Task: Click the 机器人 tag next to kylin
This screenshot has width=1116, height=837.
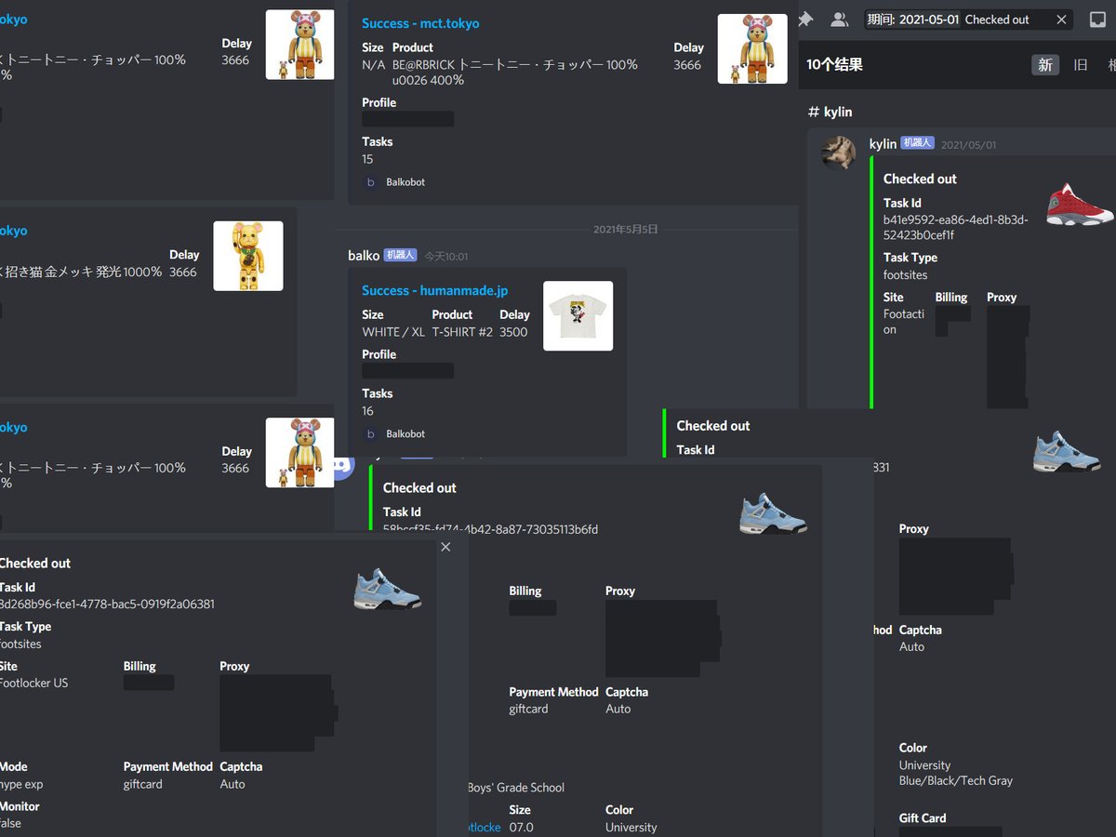Action: (917, 143)
